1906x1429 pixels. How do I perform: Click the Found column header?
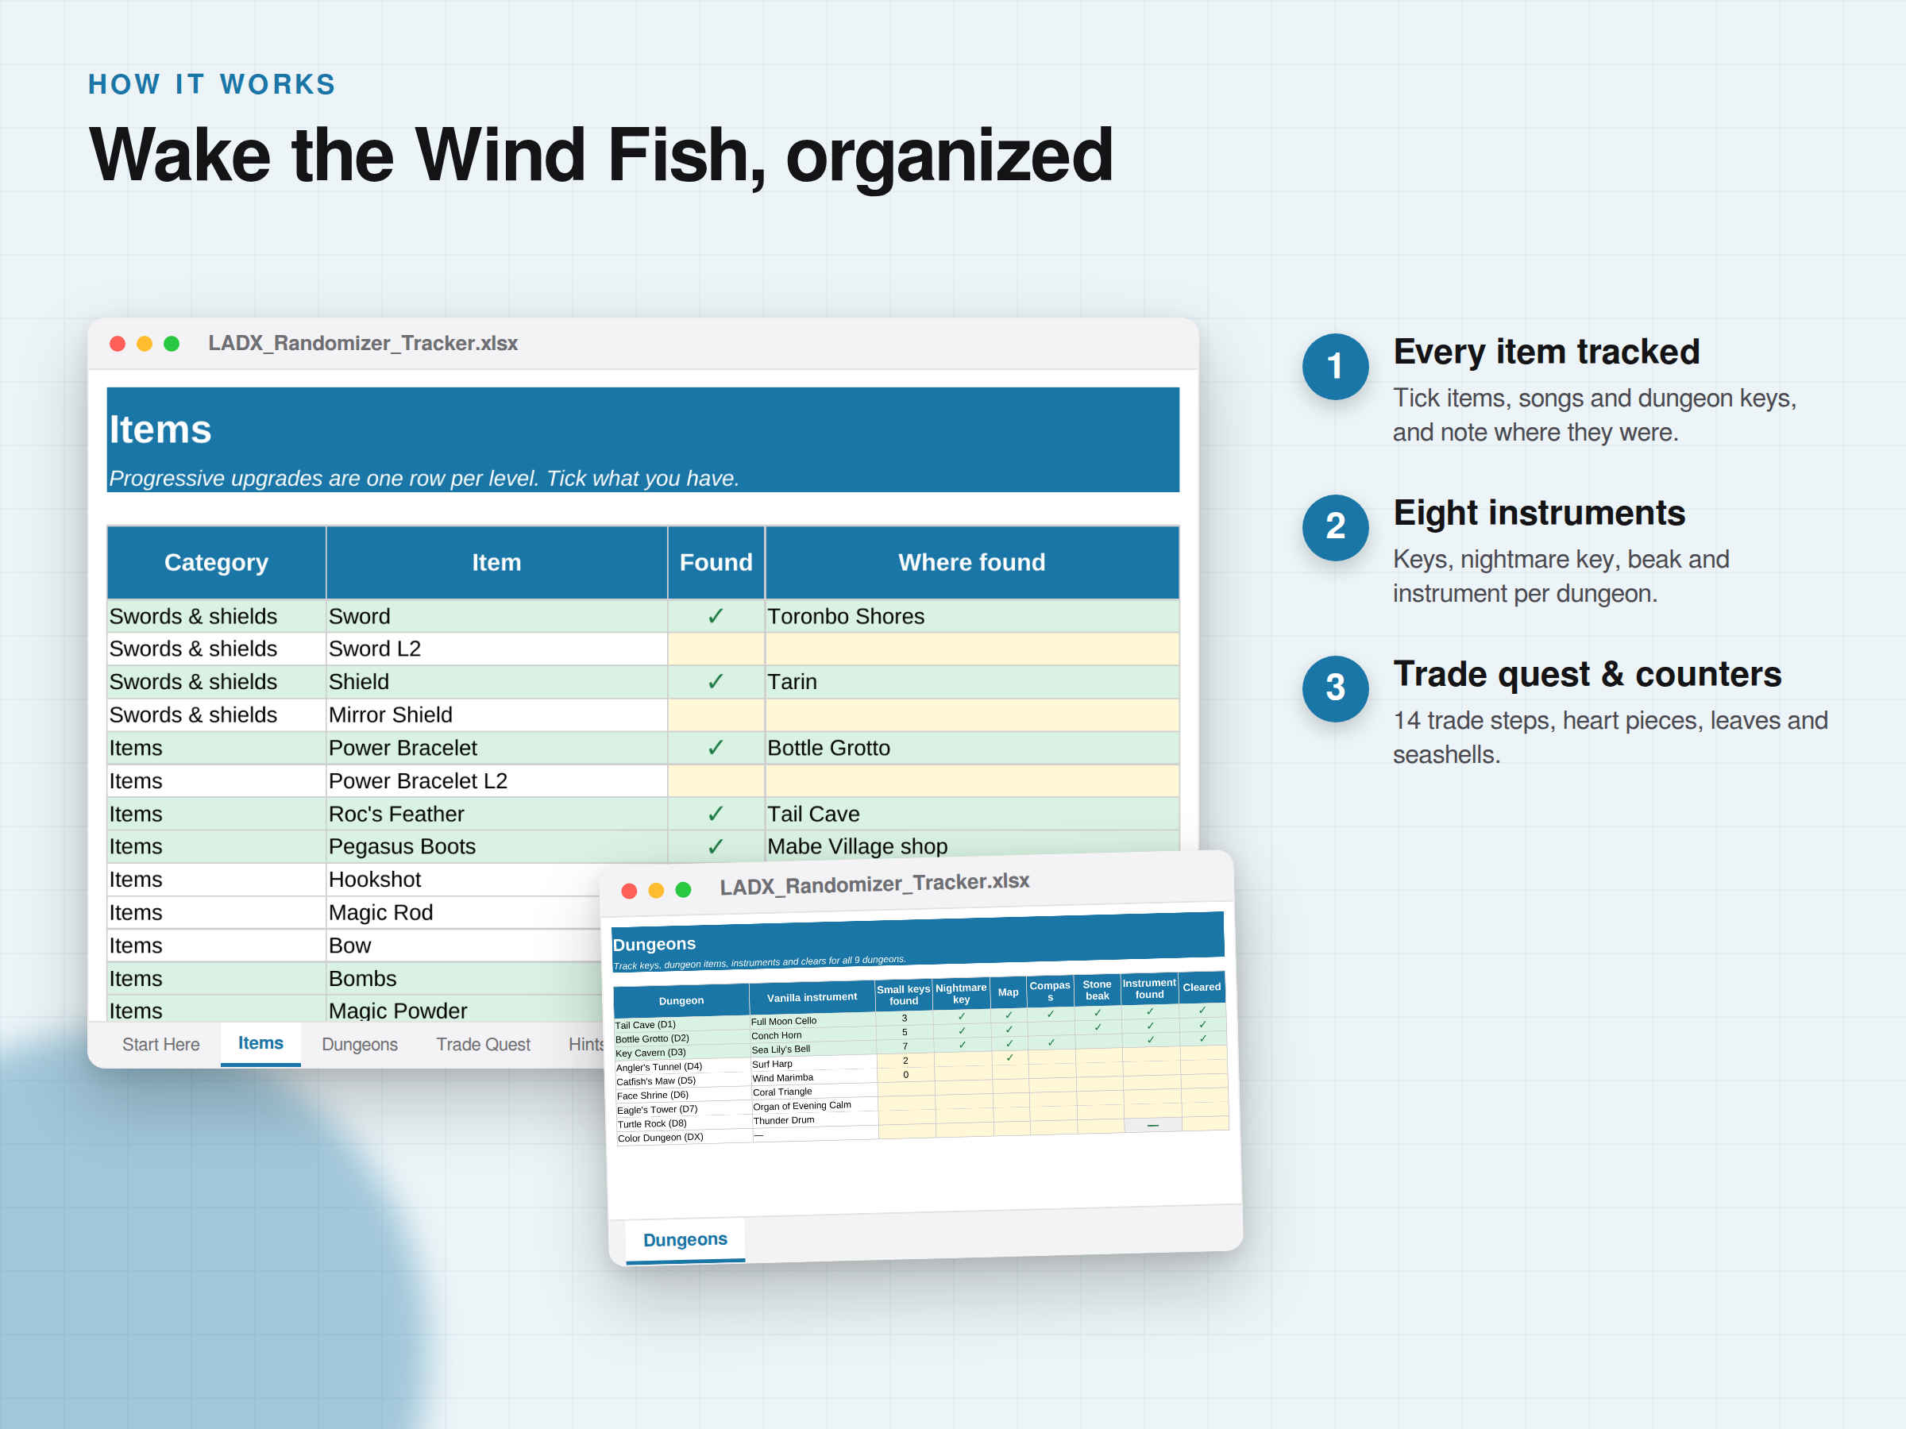tap(716, 562)
